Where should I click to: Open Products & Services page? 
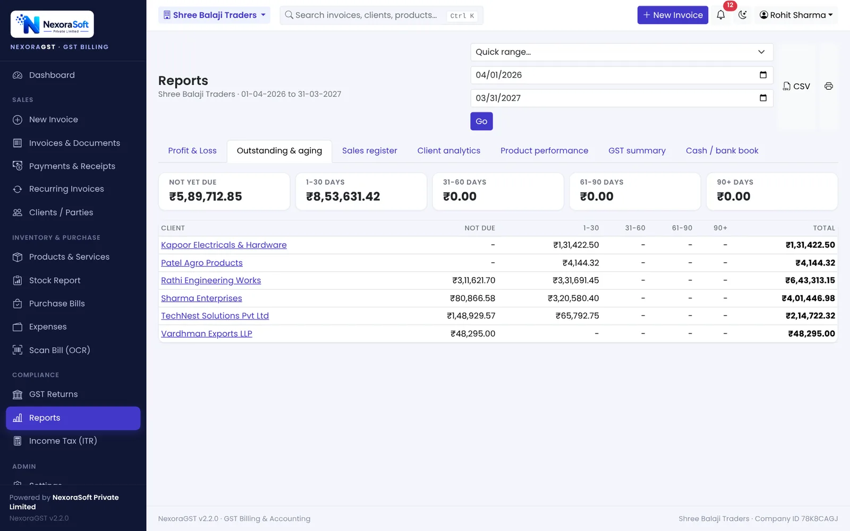(73, 257)
